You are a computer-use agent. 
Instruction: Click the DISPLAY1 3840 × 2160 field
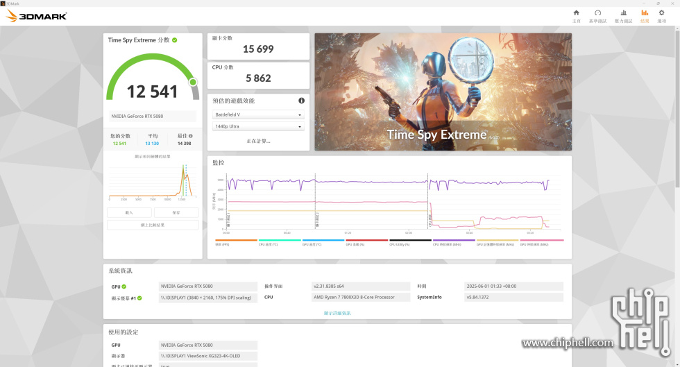(208, 298)
